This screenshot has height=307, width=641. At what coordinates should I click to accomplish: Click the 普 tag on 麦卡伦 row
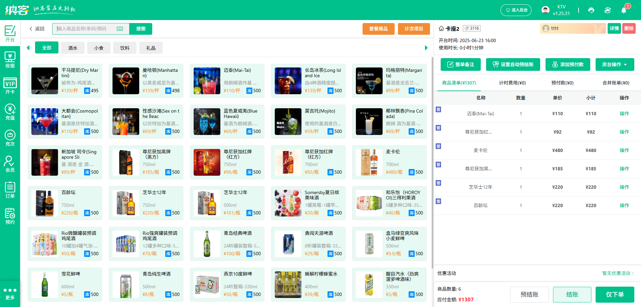pyautogui.click(x=438, y=146)
